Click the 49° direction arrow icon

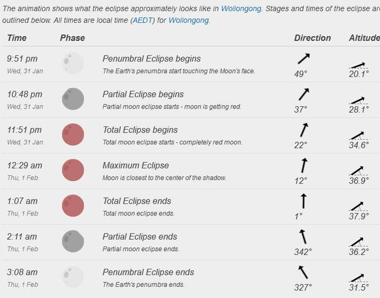303,59
